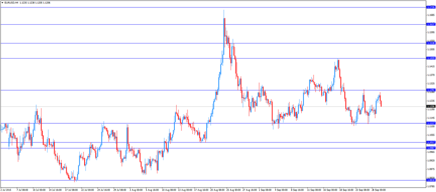The image size is (436, 192).
Task: Click the OHLC values 1.1235 1.1238 1.1205 1.1206
Action: 35,2
